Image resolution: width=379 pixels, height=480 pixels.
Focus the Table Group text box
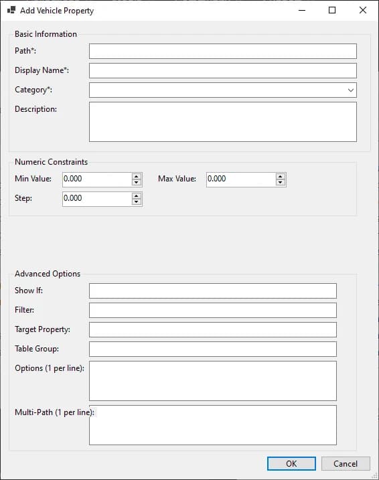[213, 349]
